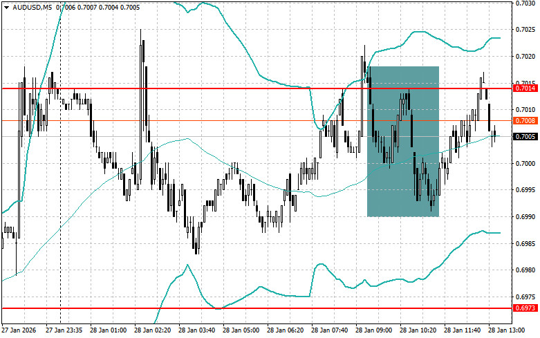The height and width of the screenshot is (338, 540).
Task: Click the 0.7020 price scale value
Action: tap(525, 57)
